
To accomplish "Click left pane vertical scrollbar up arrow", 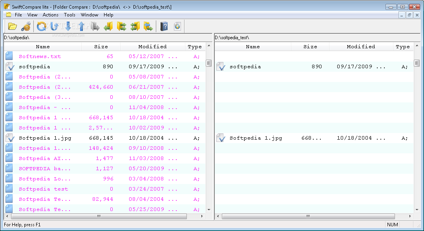I will coord(209,45).
